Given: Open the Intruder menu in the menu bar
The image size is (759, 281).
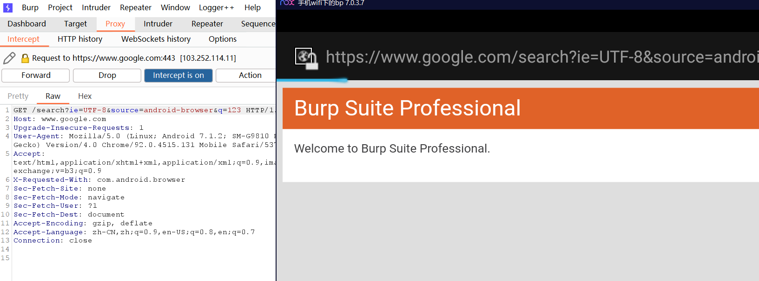Looking at the screenshot, I should [96, 8].
